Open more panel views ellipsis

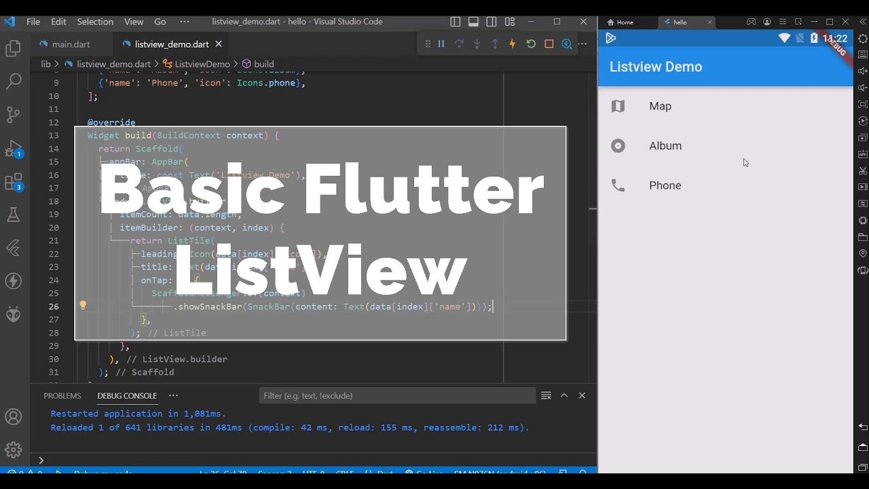tap(173, 395)
